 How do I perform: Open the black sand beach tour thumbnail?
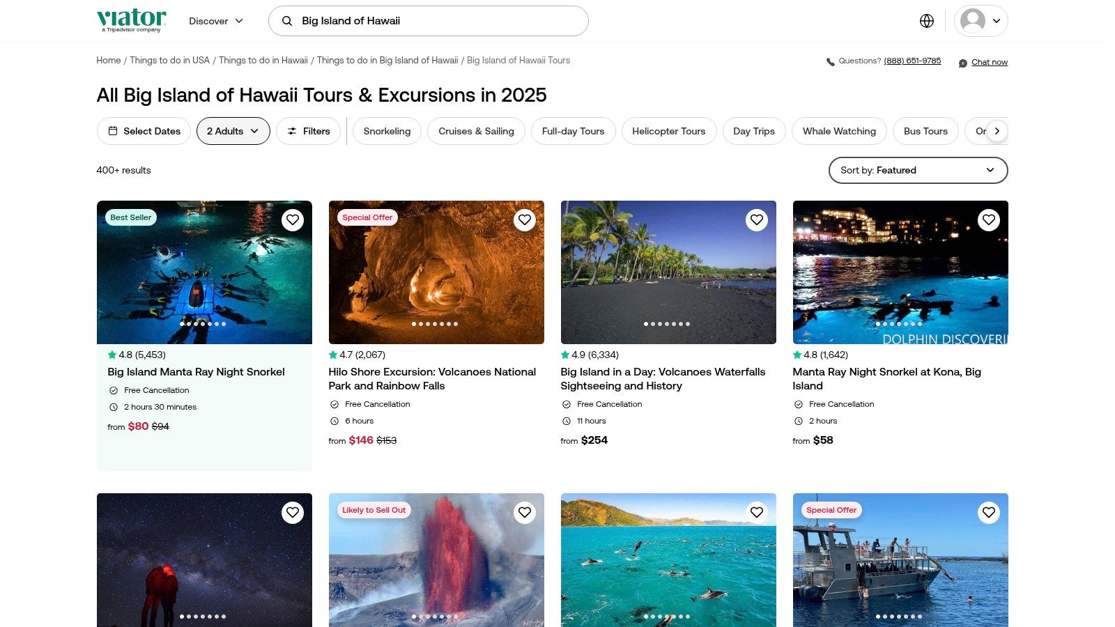[x=668, y=272]
